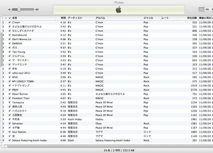Select the song DIVE
Image resolution: width=213 pixels, height=153 pixels.
15,77
